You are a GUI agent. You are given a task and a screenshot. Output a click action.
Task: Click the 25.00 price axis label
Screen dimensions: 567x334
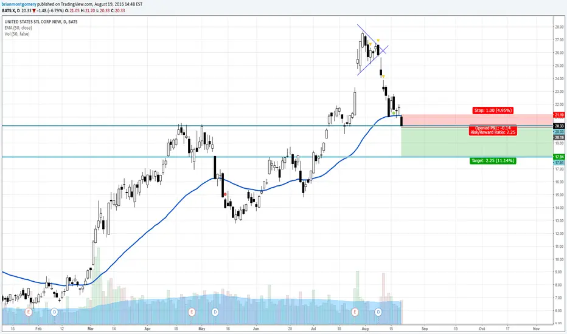click(559, 66)
